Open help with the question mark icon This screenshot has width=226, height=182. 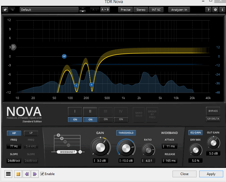coord(208,10)
